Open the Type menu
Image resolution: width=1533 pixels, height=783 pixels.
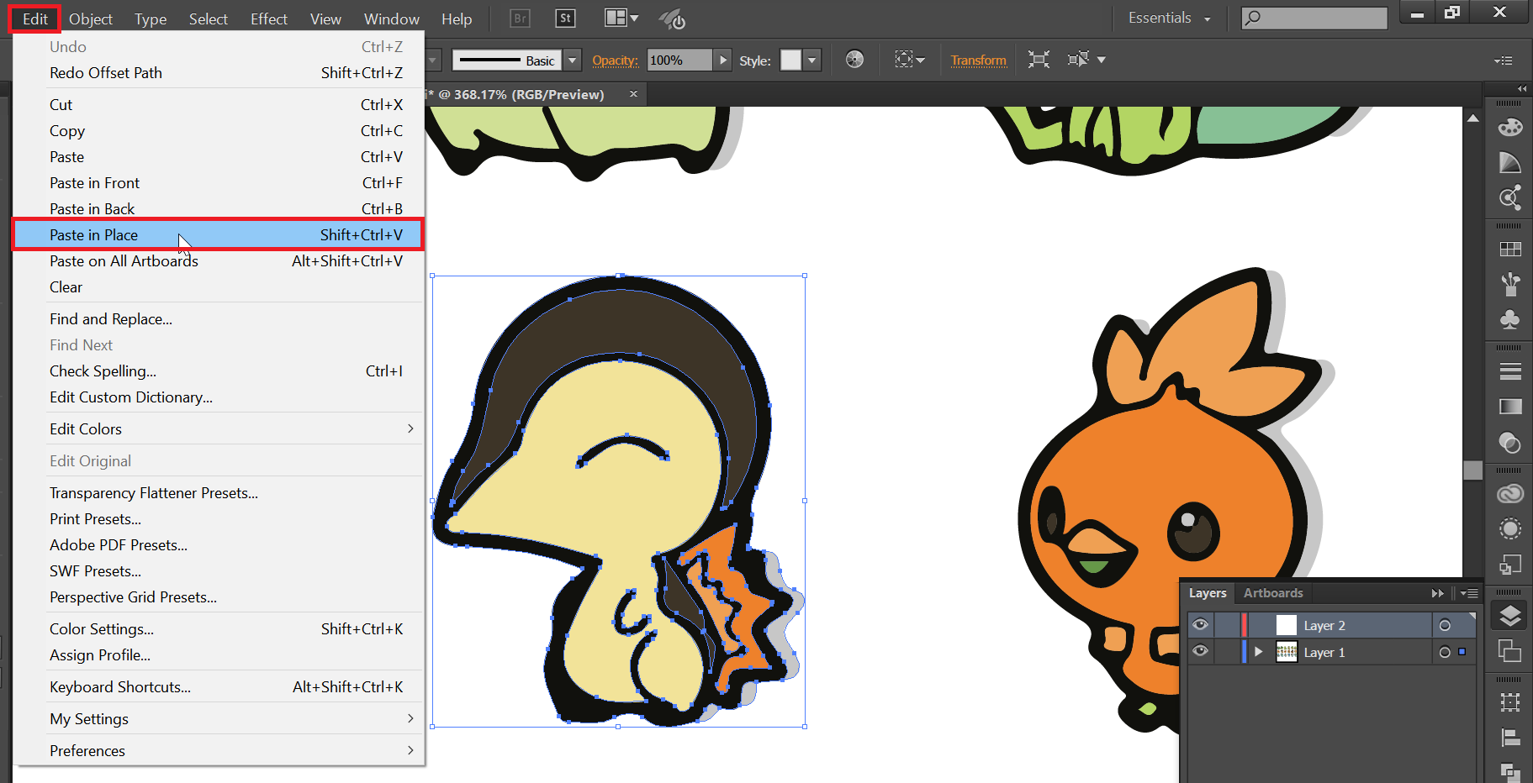point(151,18)
